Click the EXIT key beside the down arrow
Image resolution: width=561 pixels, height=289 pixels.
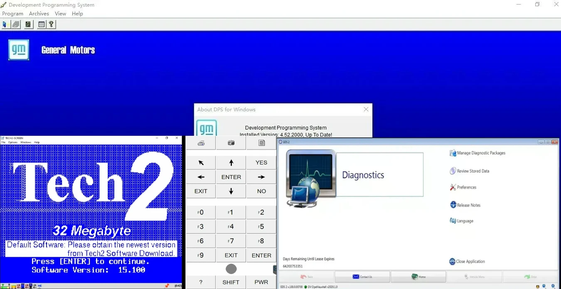point(201,191)
